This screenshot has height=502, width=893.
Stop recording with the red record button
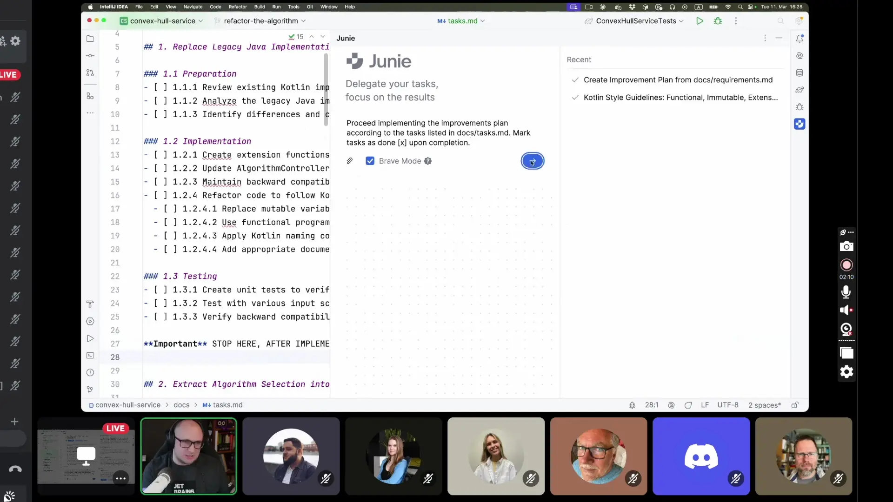(846, 265)
